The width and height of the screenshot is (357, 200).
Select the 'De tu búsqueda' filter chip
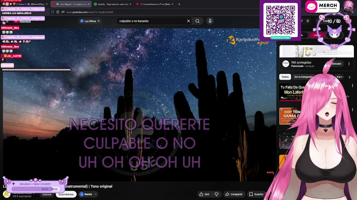coord(303,77)
